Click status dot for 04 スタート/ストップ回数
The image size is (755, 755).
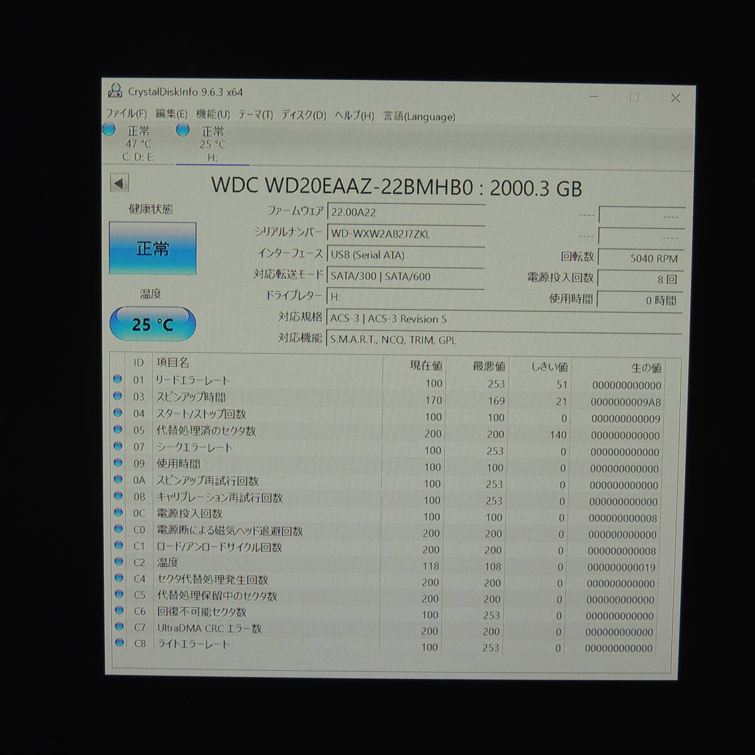tap(118, 413)
